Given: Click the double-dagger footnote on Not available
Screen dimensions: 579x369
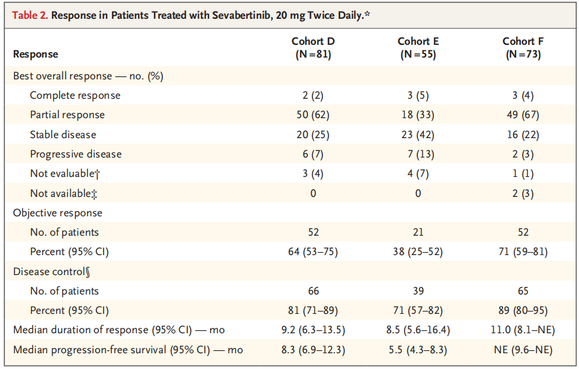Looking at the screenshot, I should click(x=95, y=193).
